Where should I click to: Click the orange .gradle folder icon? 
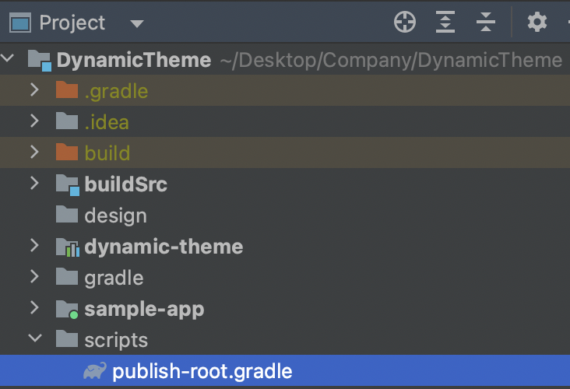click(x=67, y=89)
